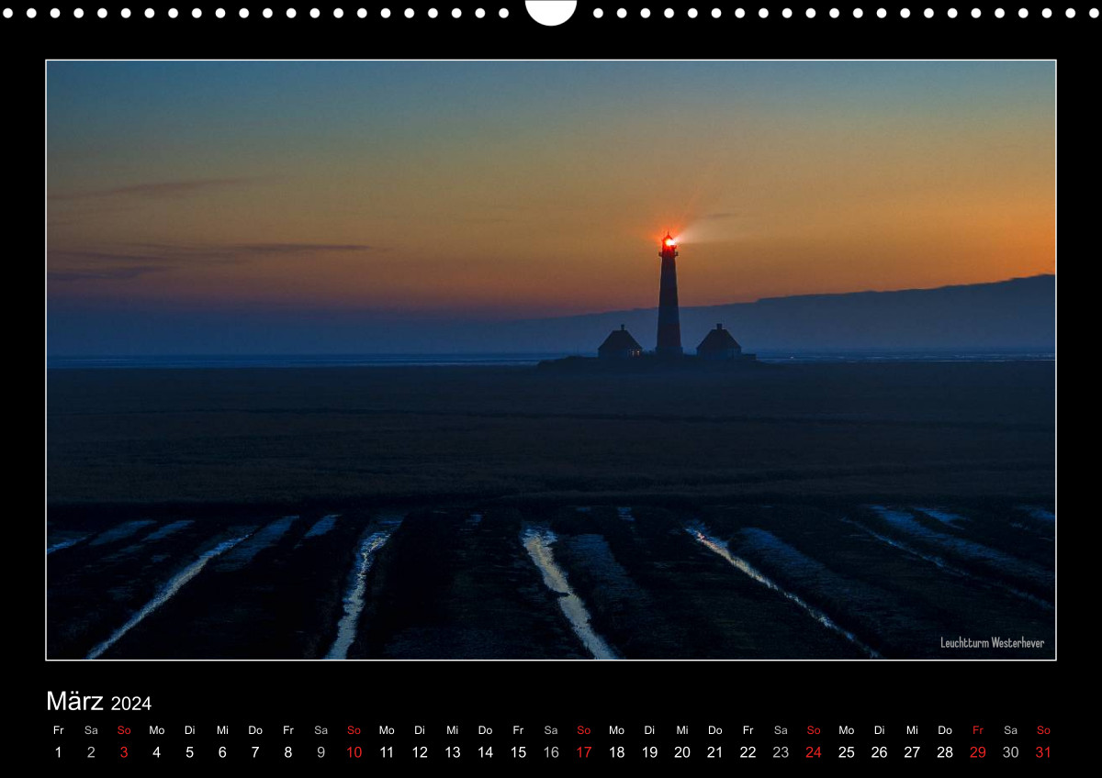1102x778 pixels.
Task: Select day 27 in the calendar
Action: point(912,752)
